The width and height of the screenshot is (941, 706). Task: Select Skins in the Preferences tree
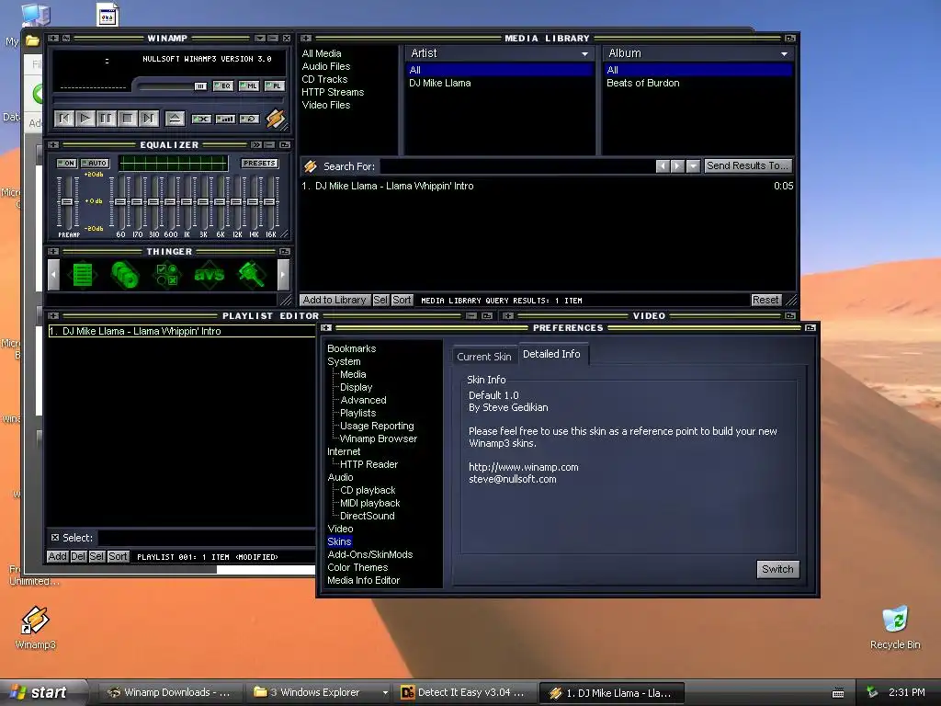coord(339,541)
